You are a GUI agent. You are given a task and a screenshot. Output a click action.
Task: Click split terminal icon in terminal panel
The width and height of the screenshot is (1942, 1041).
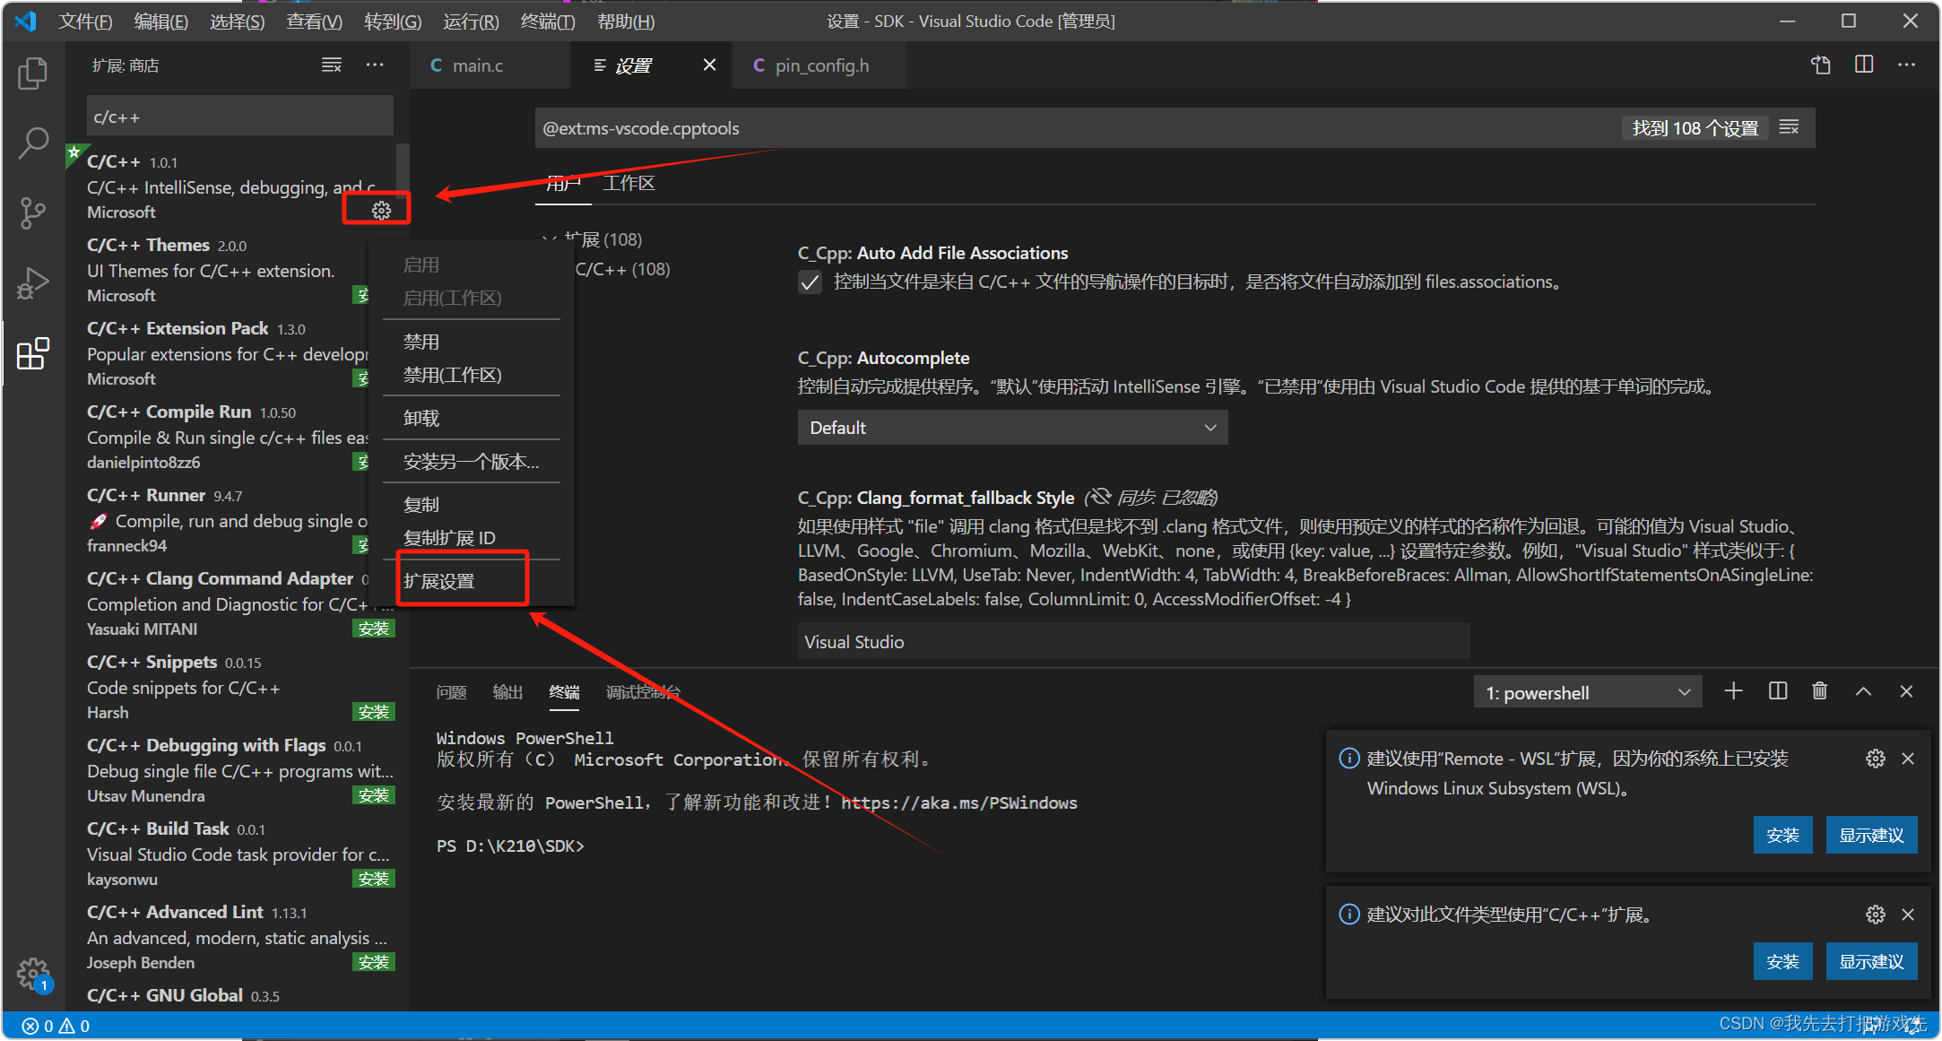point(1776,695)
